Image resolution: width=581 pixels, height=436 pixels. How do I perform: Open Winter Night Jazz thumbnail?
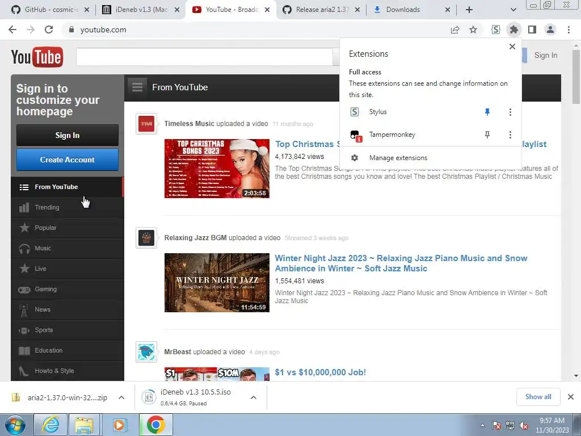point(217,283)
